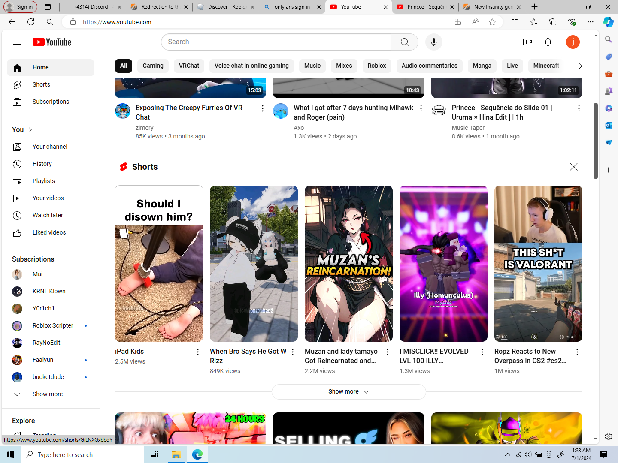This screenshot has height=463, width=618.
Task: Close the Shorts shelf
Action: click(x=574, y=167)
